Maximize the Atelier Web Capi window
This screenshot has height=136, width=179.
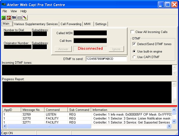tap(168, 4)
